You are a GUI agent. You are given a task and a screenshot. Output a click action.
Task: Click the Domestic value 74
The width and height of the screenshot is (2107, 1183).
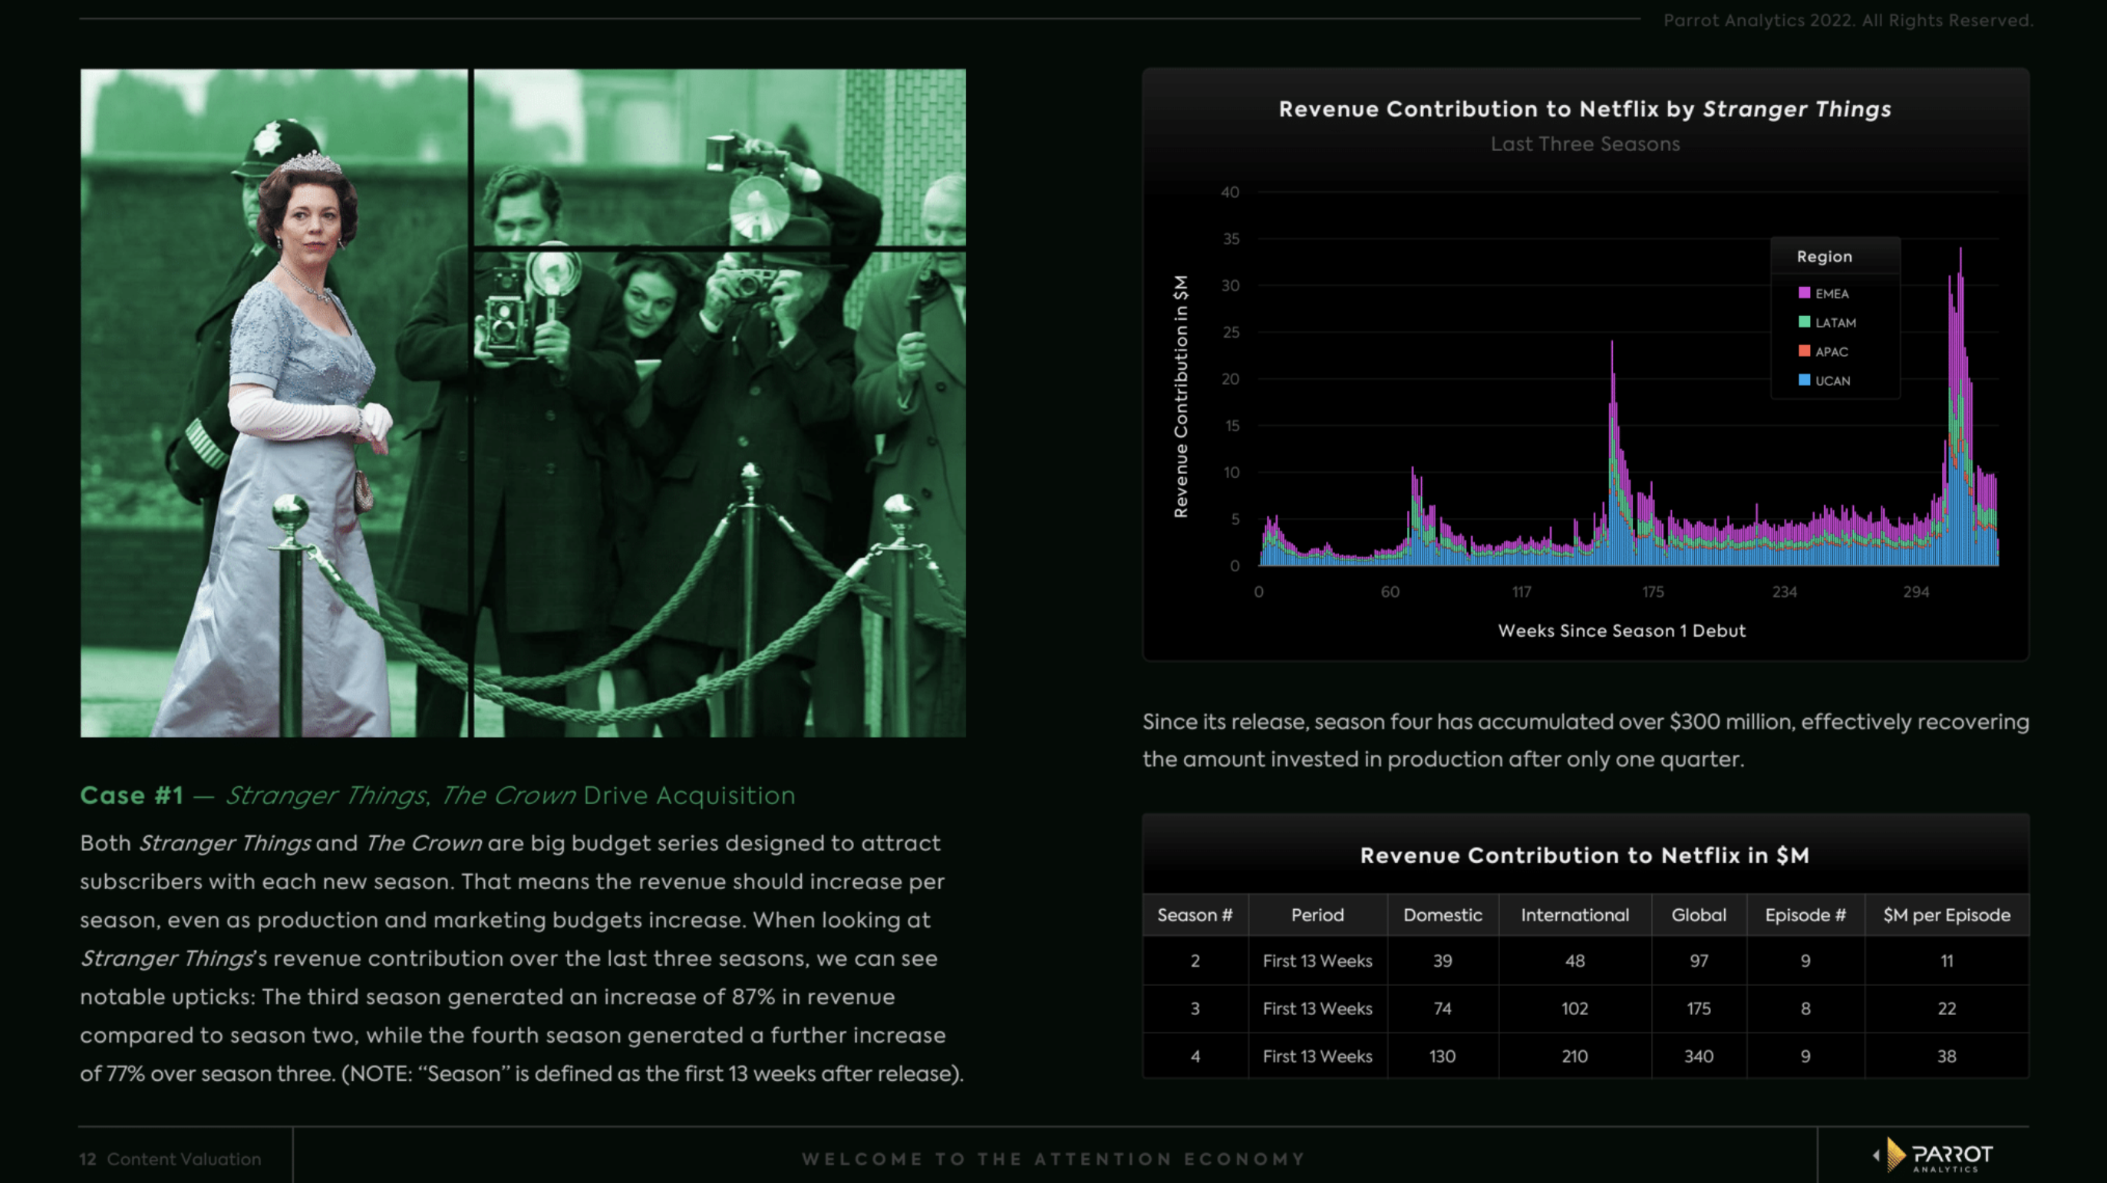click(1442, 1009)
